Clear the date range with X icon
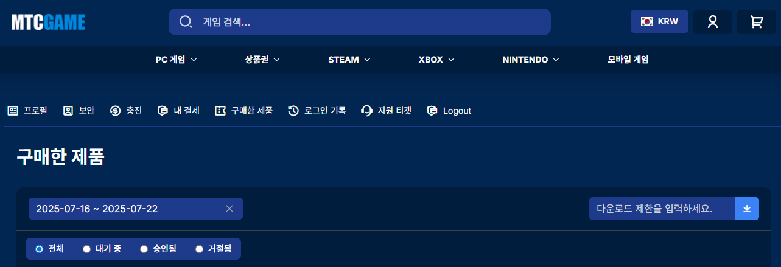 click(229, 209)
